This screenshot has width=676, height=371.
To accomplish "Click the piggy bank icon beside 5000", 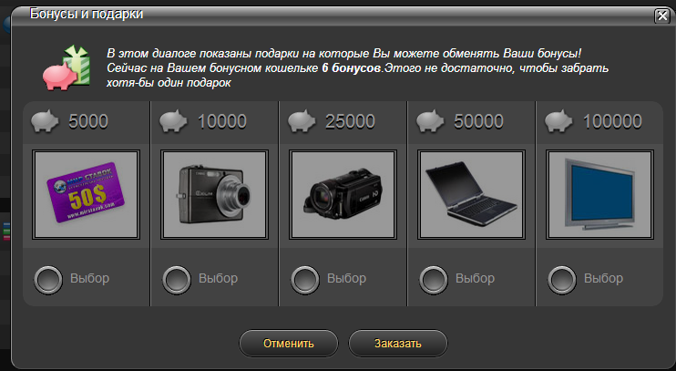I will pyautogui.click(x=45, y=121).
